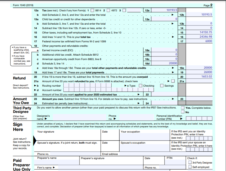Click the "Sign Here" heading
226x171 pixels.
[18, 127]
